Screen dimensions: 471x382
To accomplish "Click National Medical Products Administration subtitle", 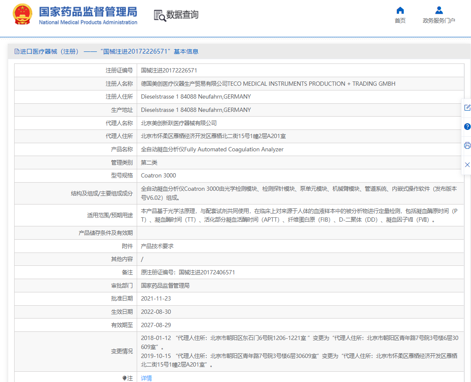I will (88, 22).
